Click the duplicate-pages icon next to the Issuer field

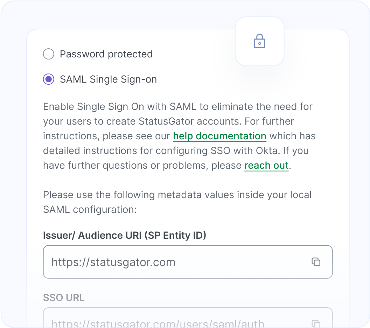point(316,261)
